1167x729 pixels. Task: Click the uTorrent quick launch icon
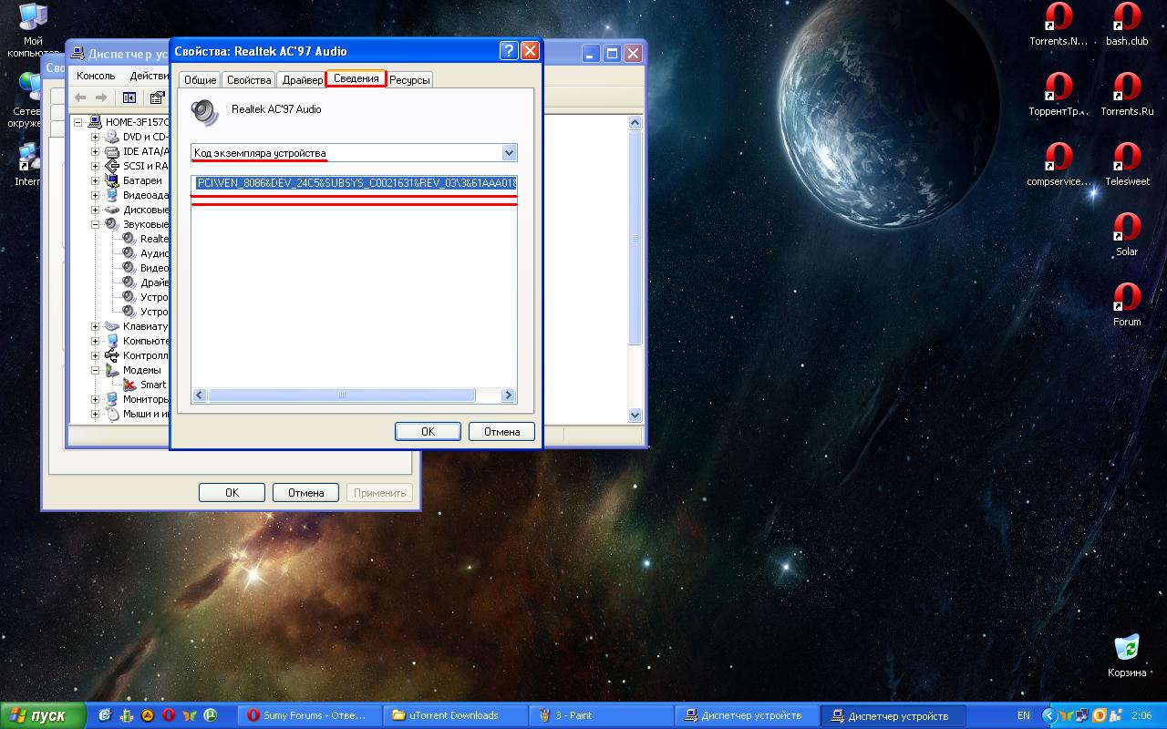click(x=211, y=715)
